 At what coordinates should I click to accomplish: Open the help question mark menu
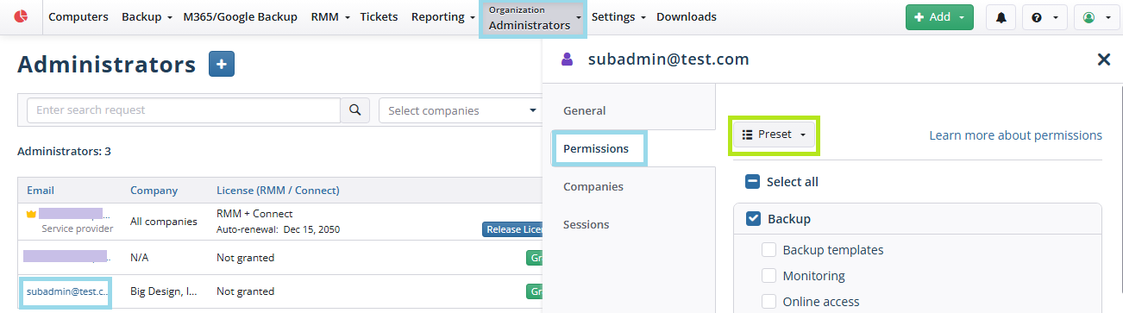point(1045,17)
